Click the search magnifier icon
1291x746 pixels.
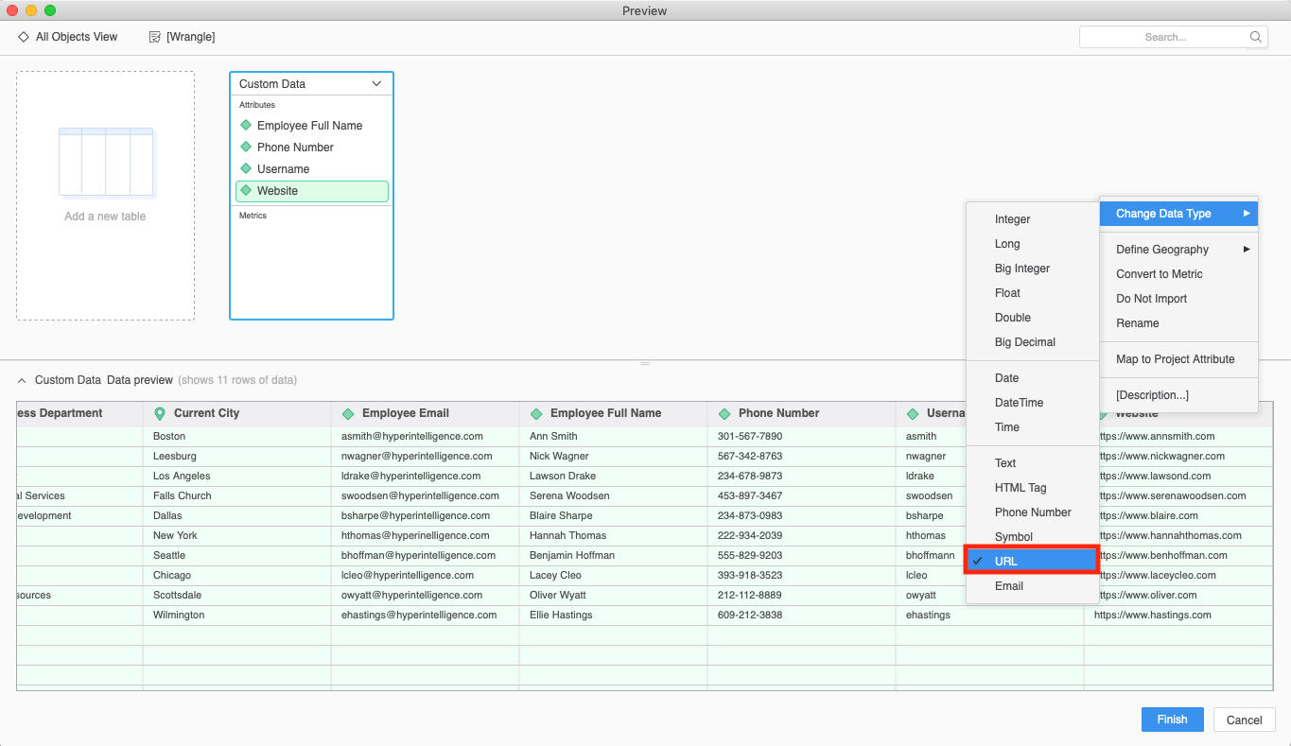[x=1256, y=37]
